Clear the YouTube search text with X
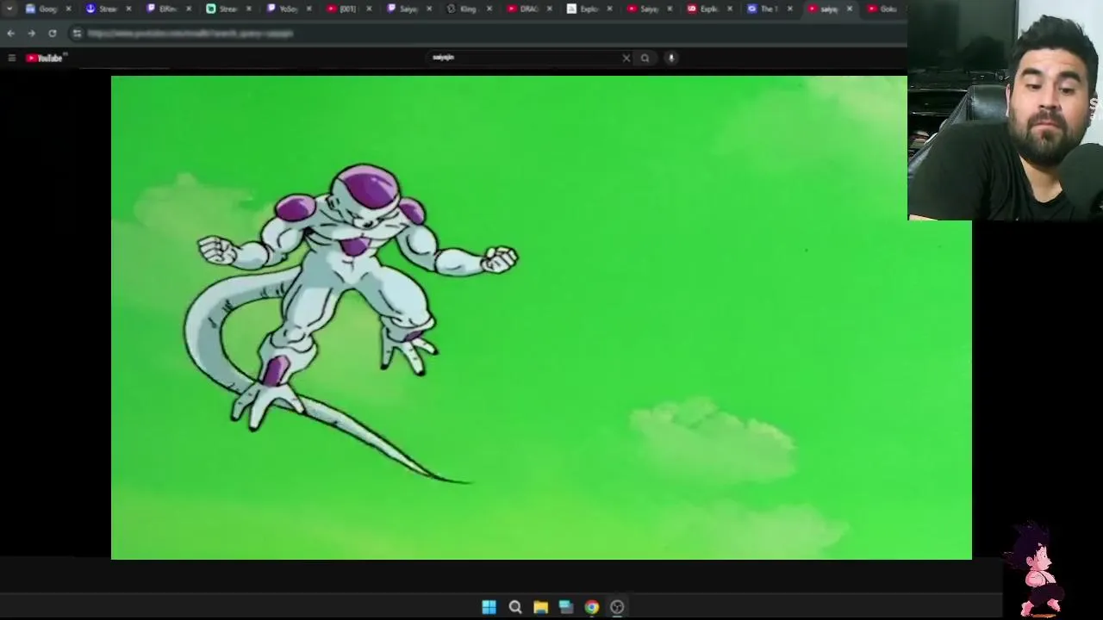The width and height of the screenshot is (1103, 620). coord(626,58)
